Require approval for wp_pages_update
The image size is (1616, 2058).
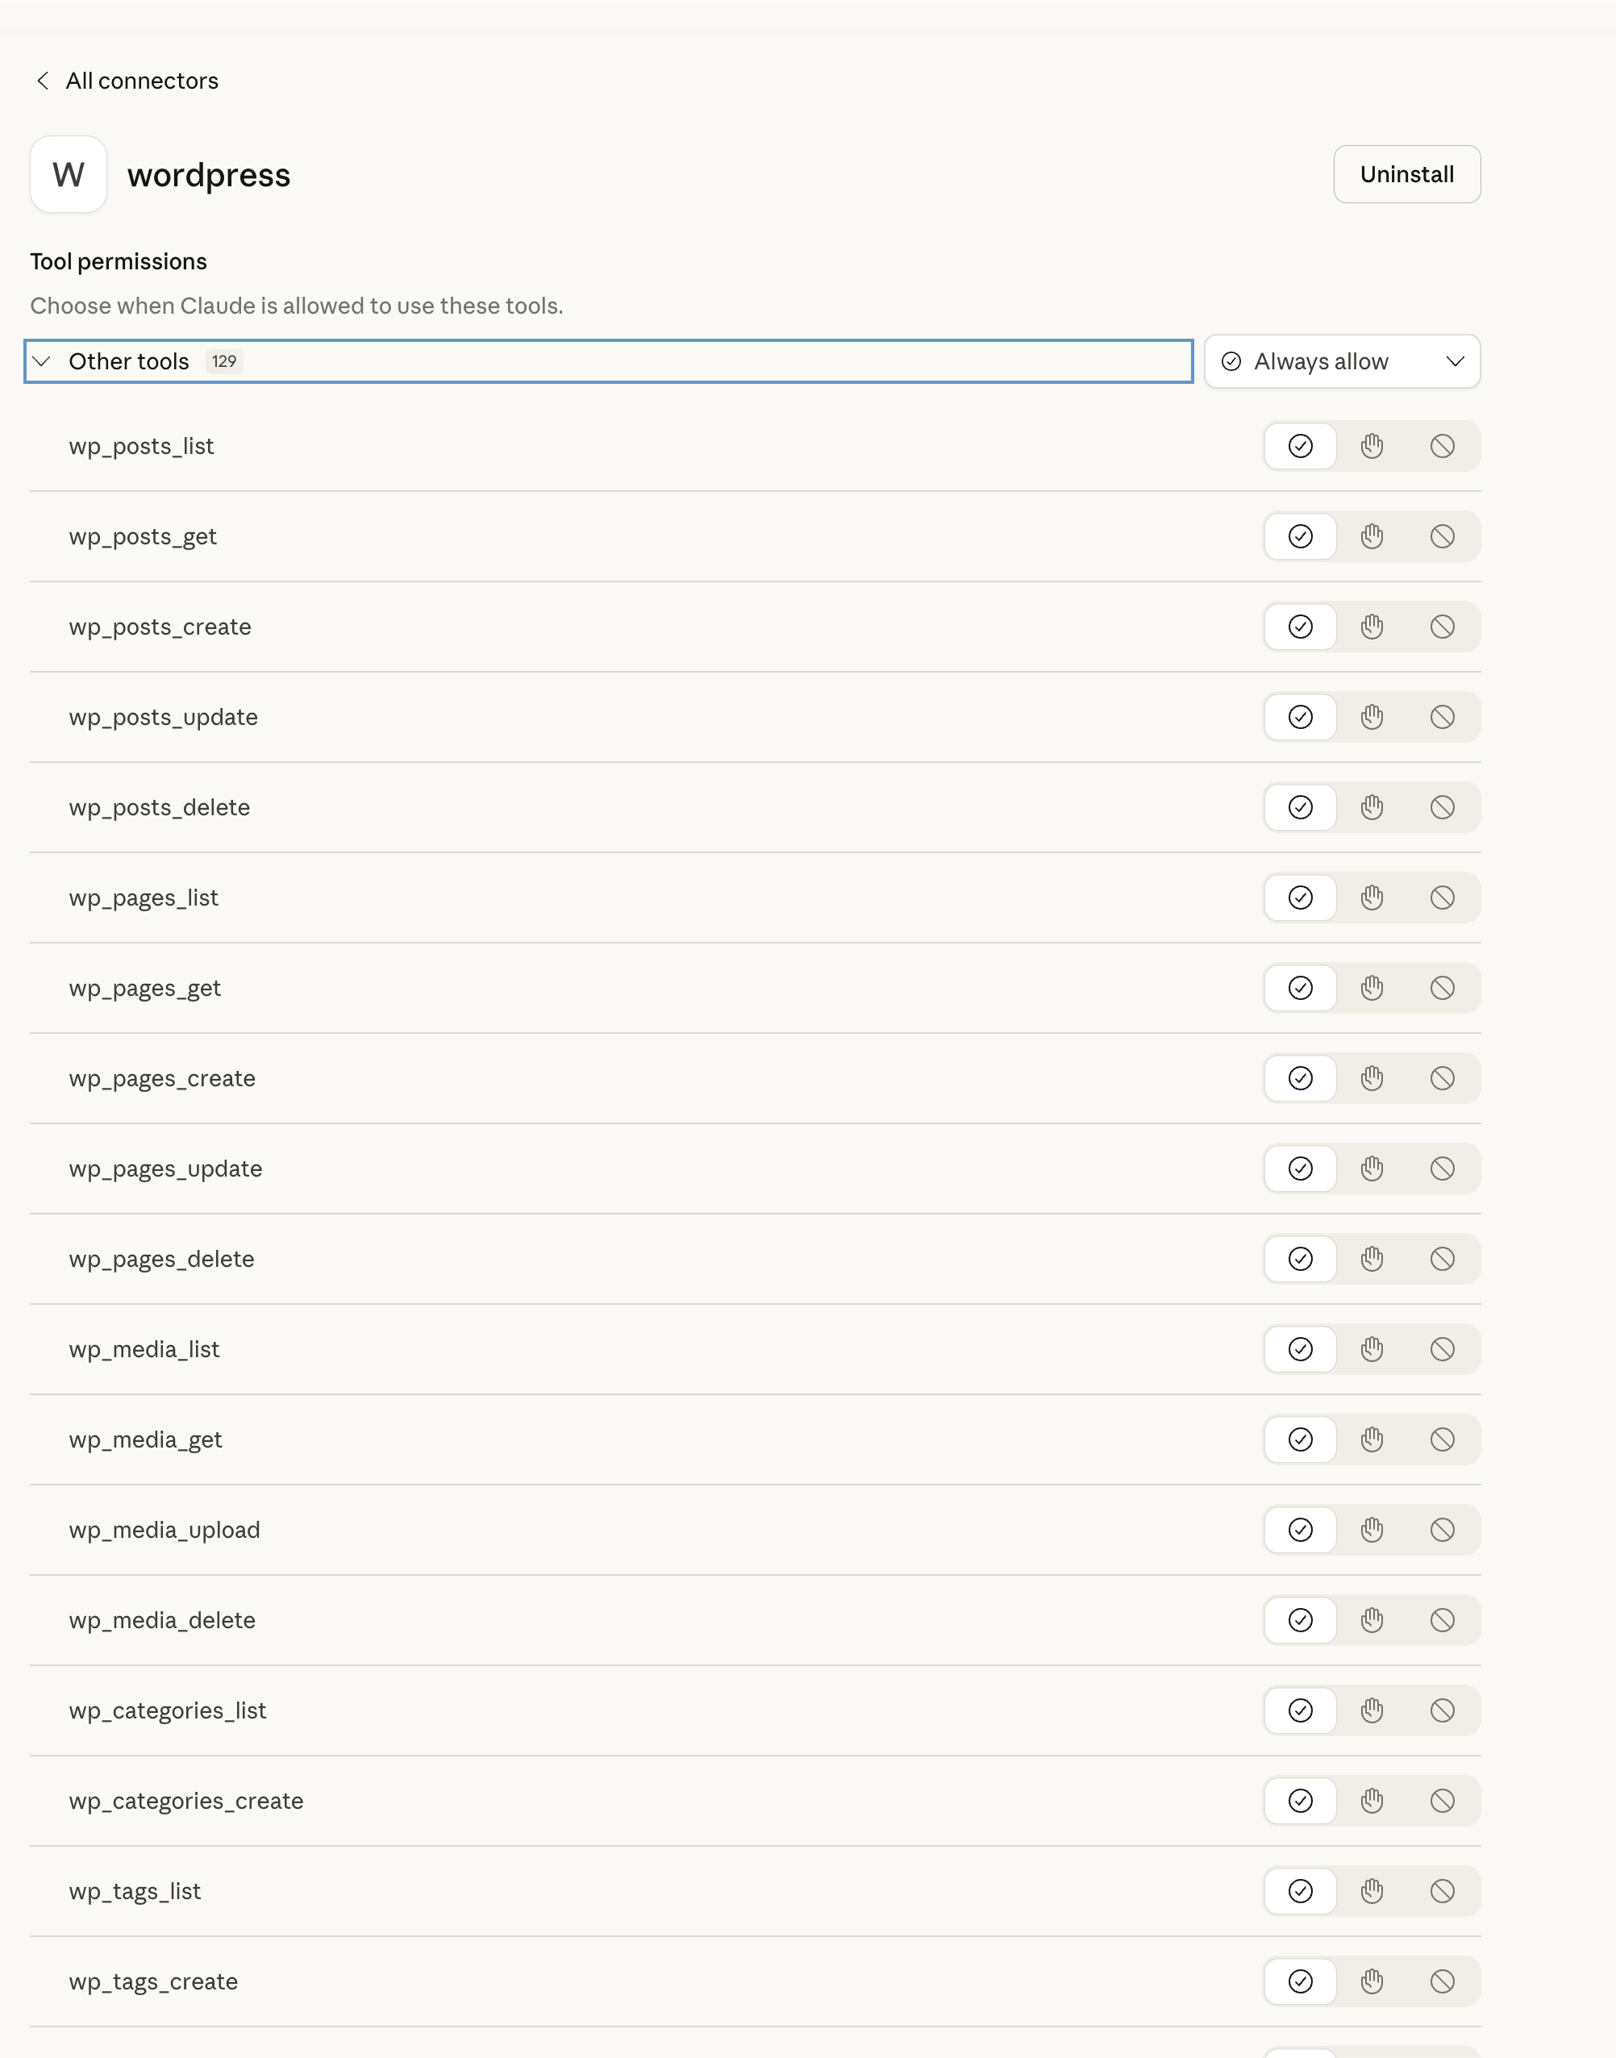click(x=1372, y=1169)
